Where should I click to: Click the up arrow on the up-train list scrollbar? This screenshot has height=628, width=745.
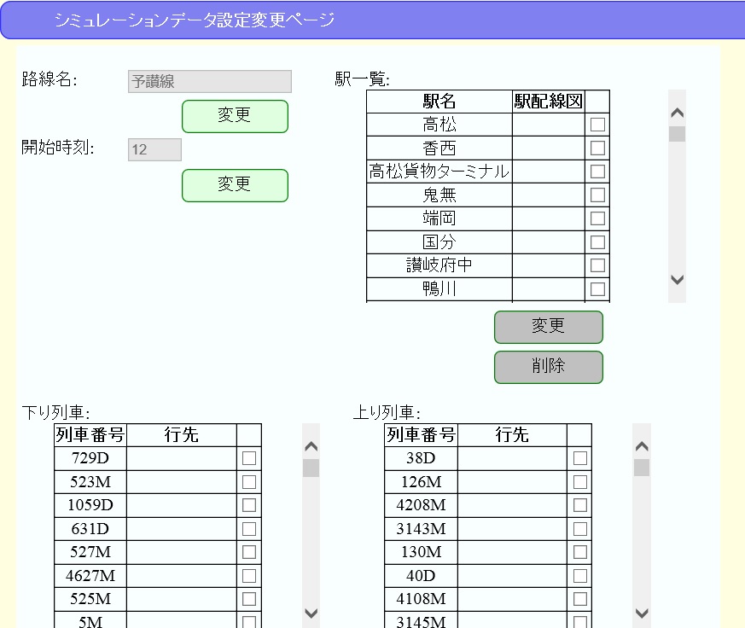(x=640, y=446)
